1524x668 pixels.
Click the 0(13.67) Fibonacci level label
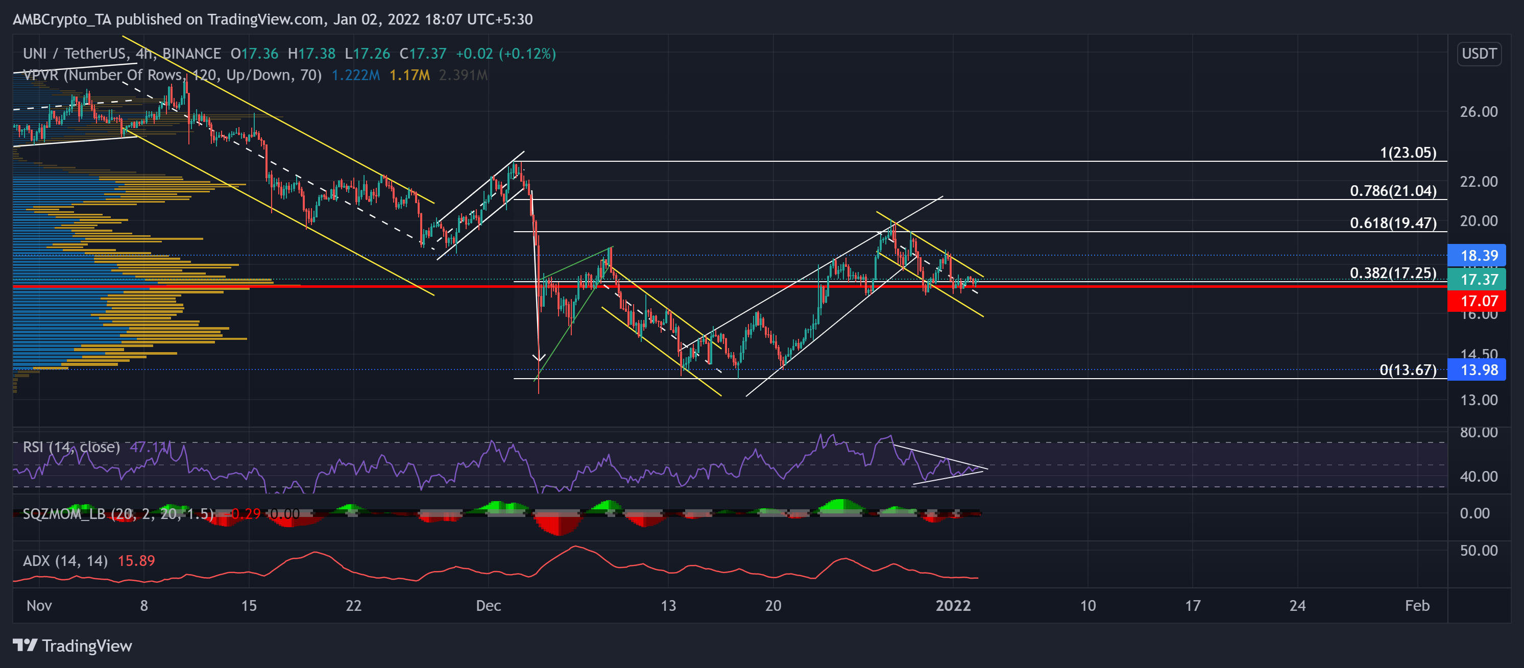pos(1408,370)
